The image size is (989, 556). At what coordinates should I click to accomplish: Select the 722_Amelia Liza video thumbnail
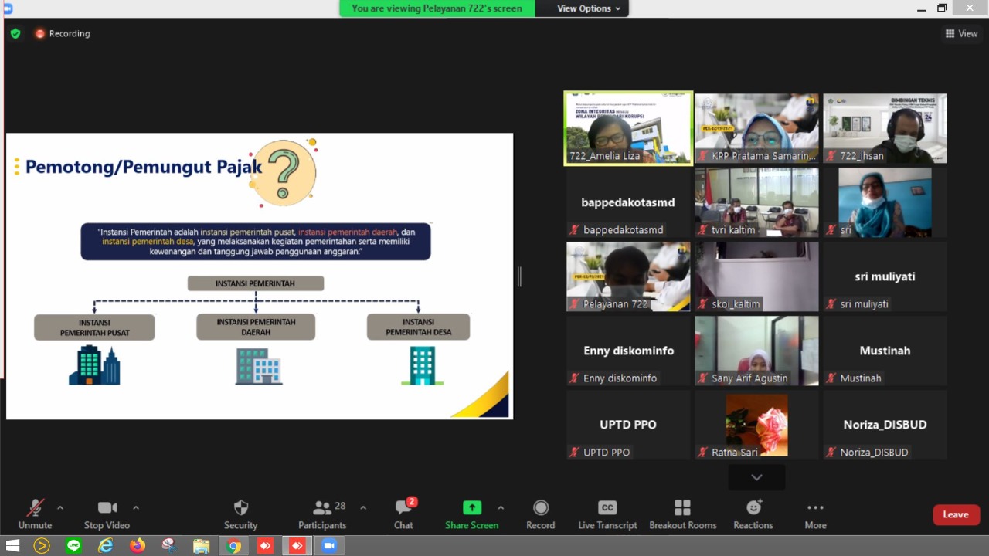click(628, 128)
